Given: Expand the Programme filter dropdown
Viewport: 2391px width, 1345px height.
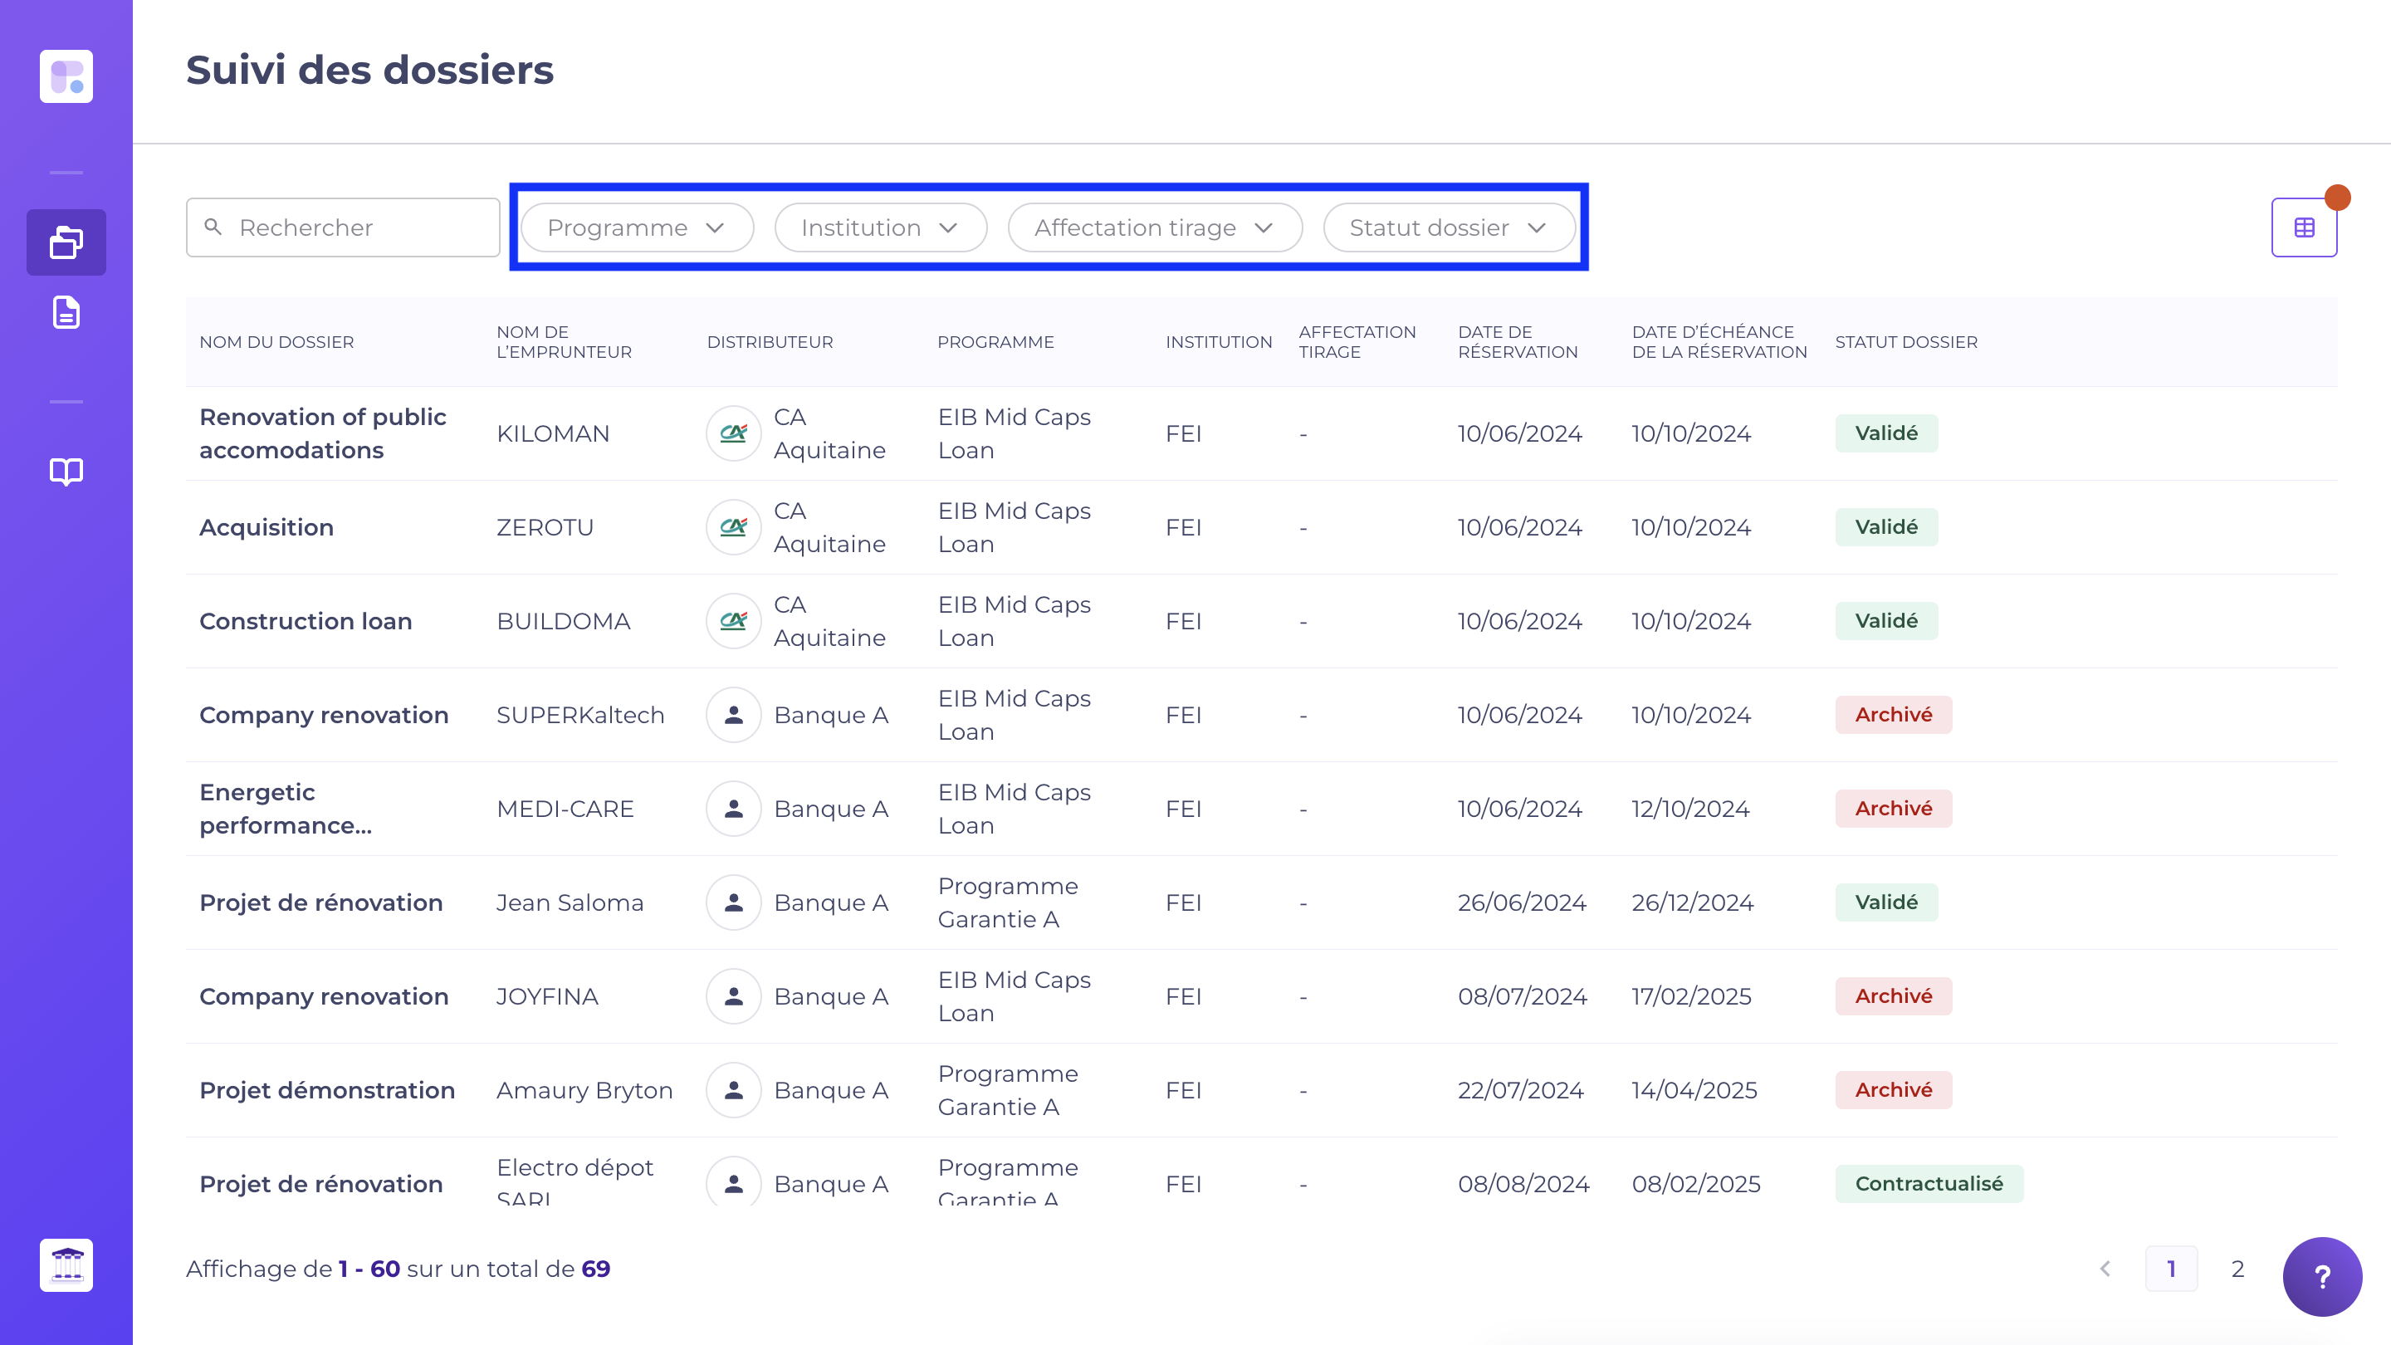Looking at the screenshot, I should point(637,227).
